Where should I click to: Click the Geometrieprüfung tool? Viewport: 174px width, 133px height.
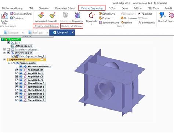[21, 14]
